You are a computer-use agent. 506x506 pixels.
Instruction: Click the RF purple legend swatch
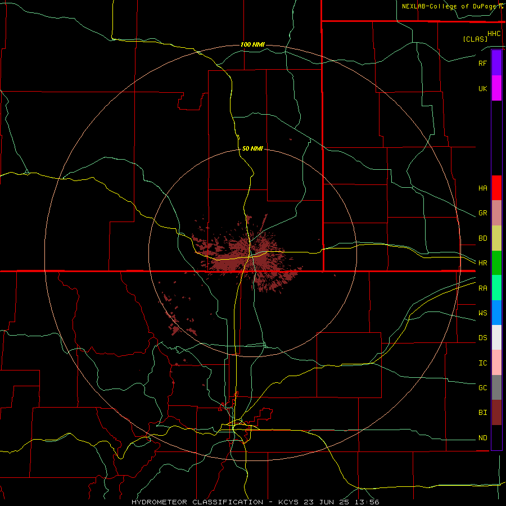tap(496, 63)
